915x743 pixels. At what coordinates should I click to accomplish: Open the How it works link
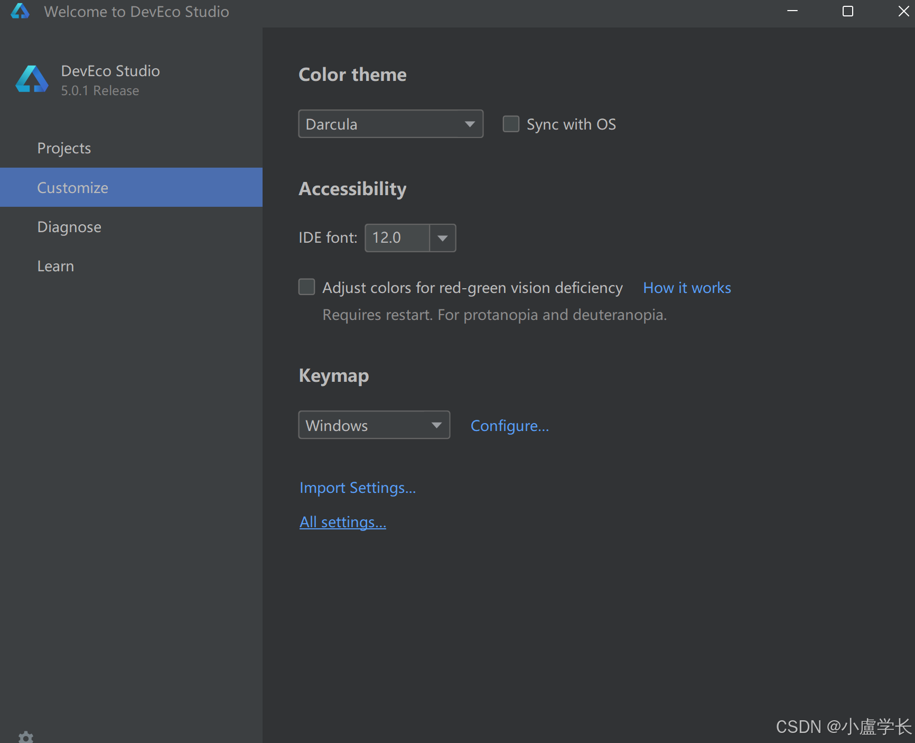[687, 288]
